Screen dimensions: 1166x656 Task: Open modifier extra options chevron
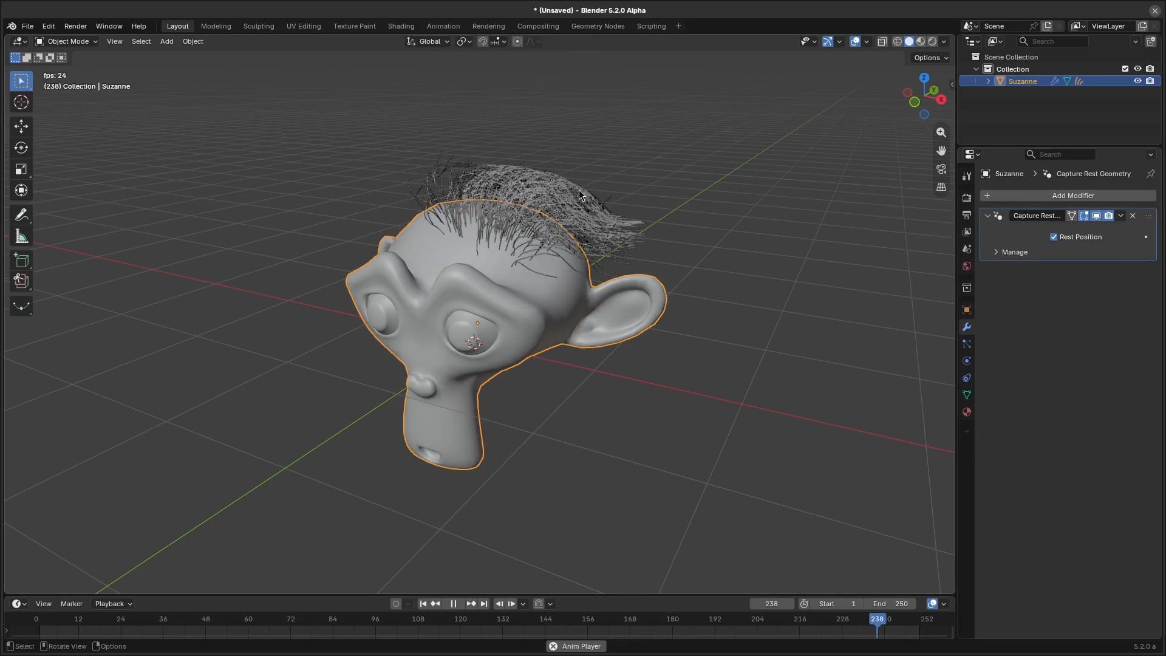tap(1120, 216)
